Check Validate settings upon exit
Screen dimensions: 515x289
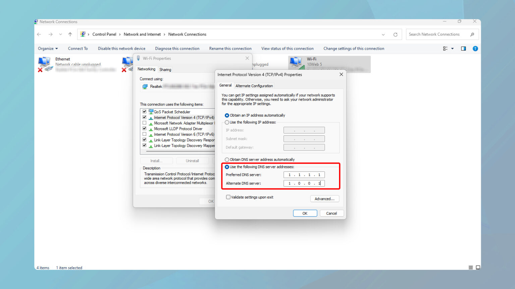(x=228, y=197)
